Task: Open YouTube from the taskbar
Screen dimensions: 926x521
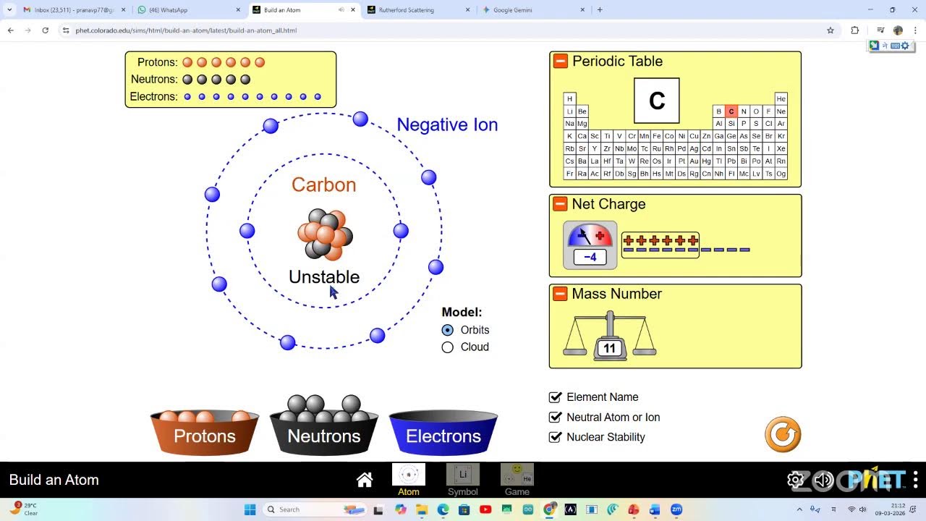Action: point(485,509)
